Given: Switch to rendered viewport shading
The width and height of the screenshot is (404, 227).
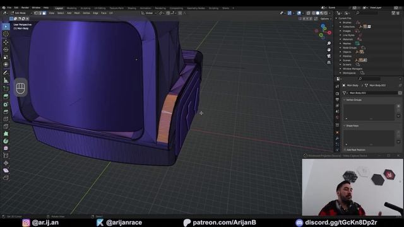Looking at the screenshot, I should [x=326, y=13].
